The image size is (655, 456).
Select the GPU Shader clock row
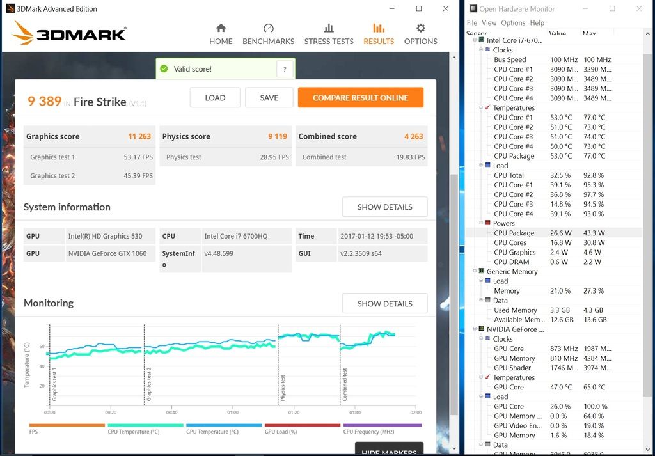pos(554,368)
